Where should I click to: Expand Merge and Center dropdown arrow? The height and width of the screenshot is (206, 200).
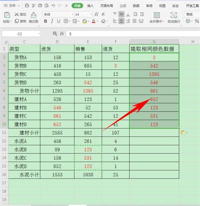coord(163,21)
